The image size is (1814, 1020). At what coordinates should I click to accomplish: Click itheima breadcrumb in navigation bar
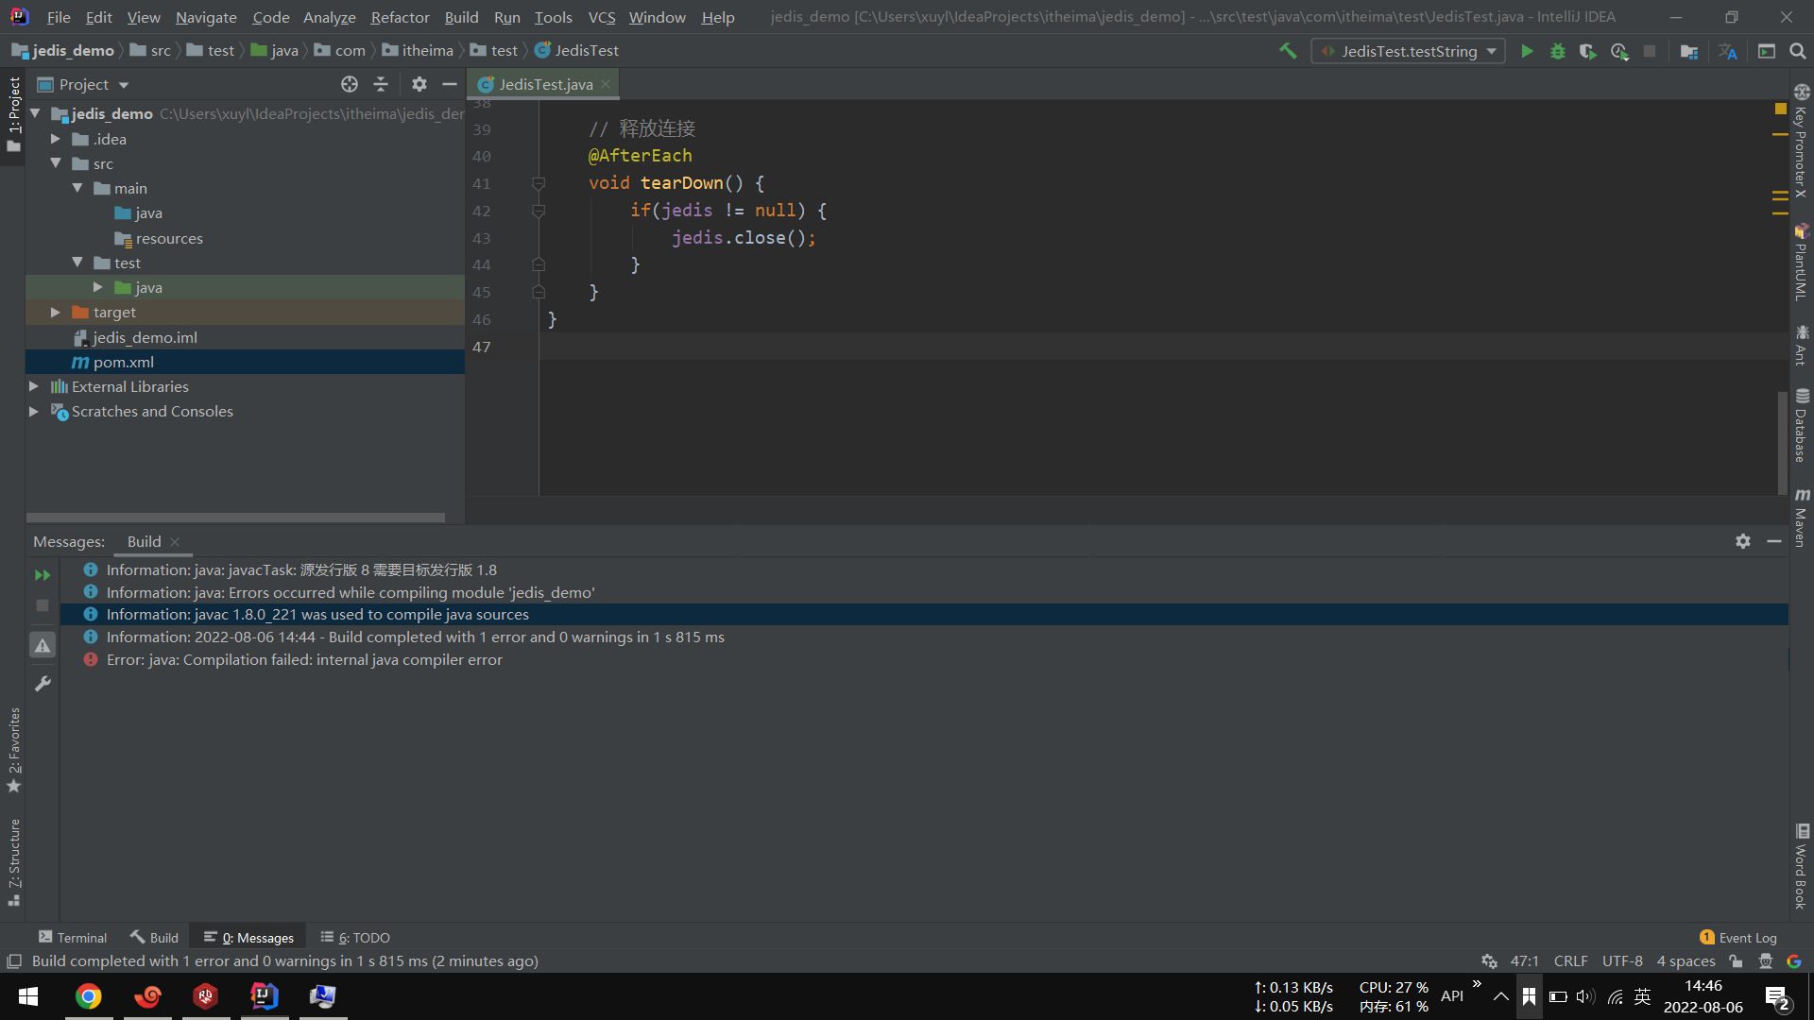pos(418,51)
